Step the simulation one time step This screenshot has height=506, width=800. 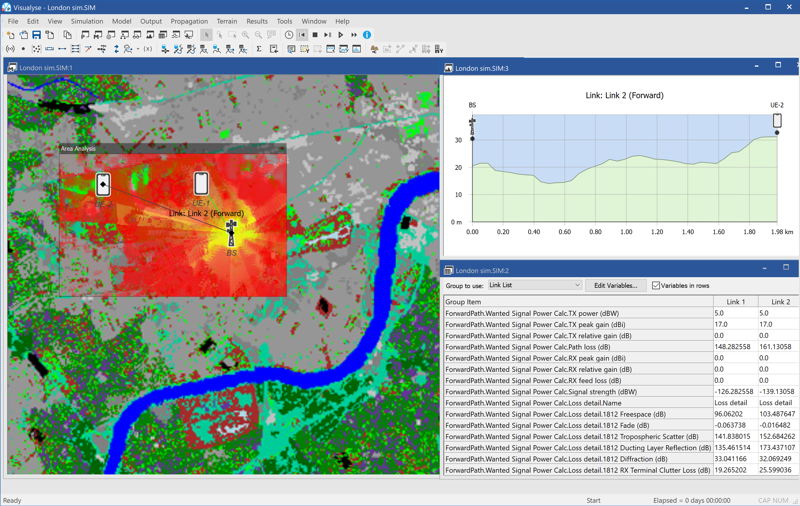pos(328,35)
